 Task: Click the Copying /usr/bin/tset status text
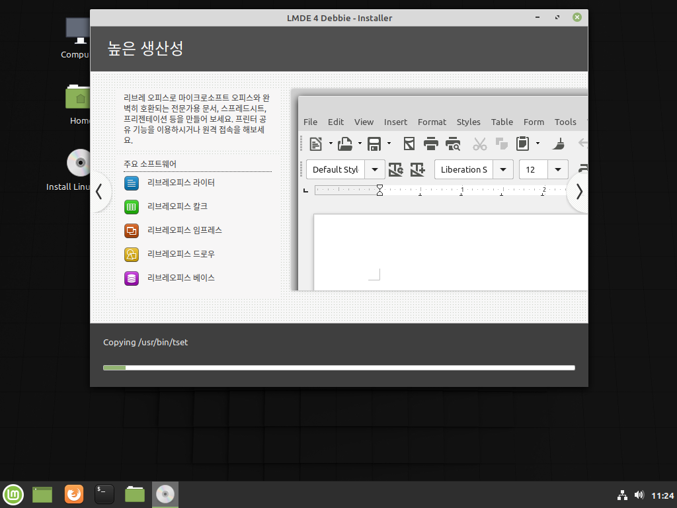click(x=145, y=342)
